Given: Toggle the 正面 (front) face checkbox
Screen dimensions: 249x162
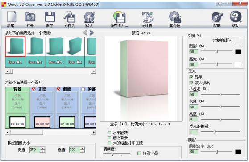Looking at the screenshot, I should point(33,89).
